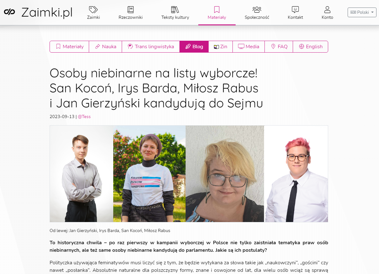Open Kontakt chat bubble icon
Image resolution: width=379 pixels, height=274 pixels.
[295, 10]
